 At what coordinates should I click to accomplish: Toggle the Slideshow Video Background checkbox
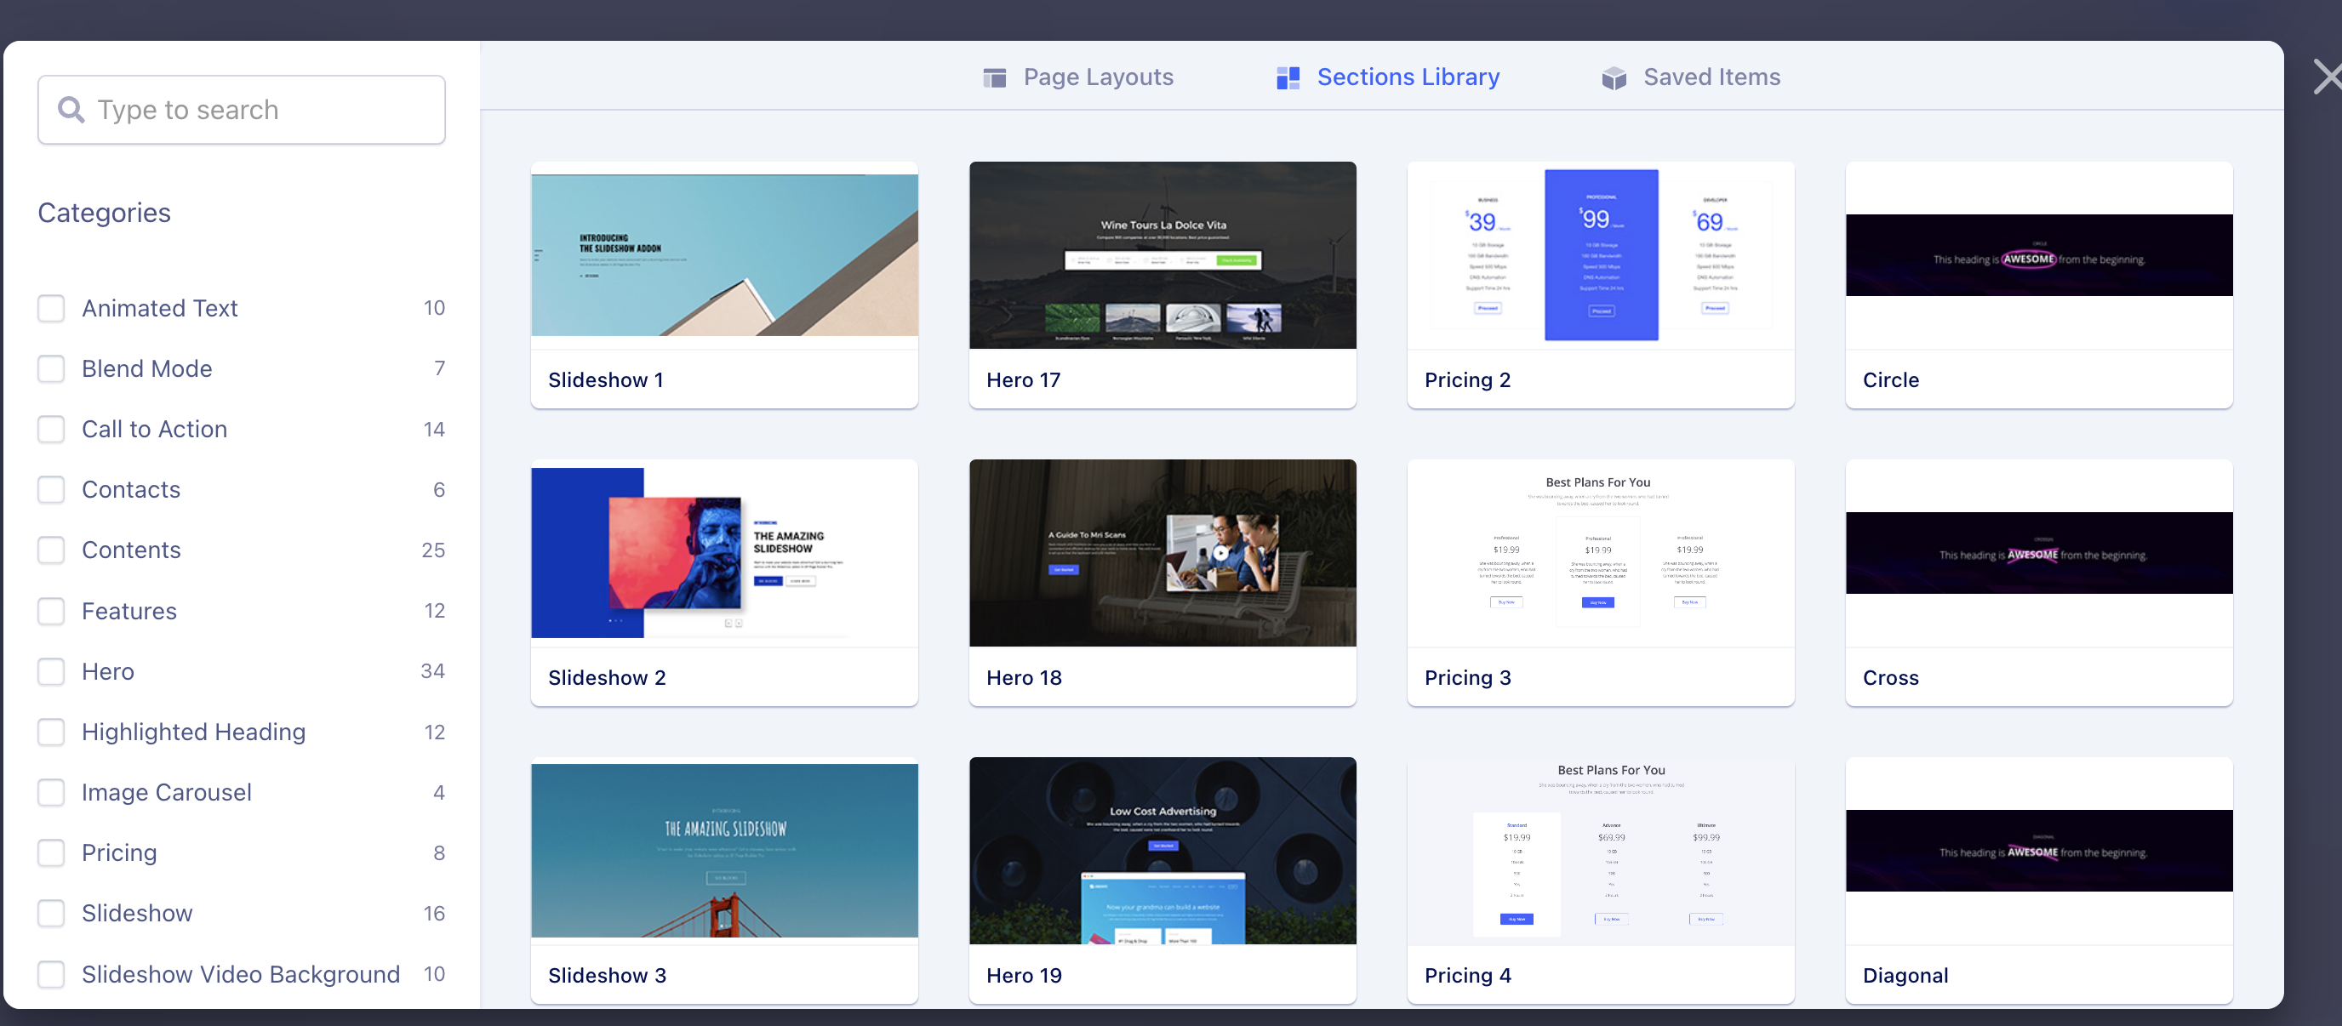click(51, 974)
